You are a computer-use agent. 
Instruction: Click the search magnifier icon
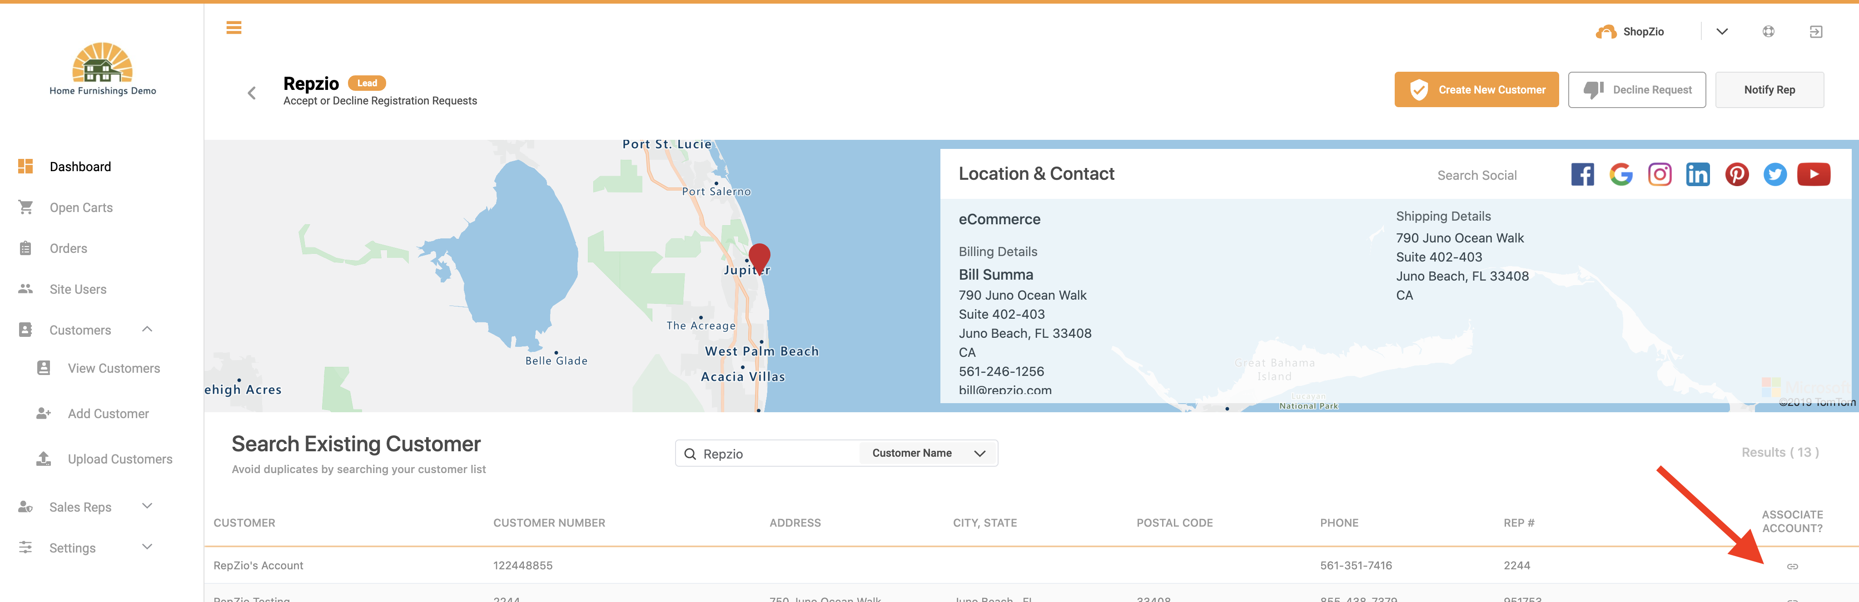pyautogui.click(x=690, y=454)
